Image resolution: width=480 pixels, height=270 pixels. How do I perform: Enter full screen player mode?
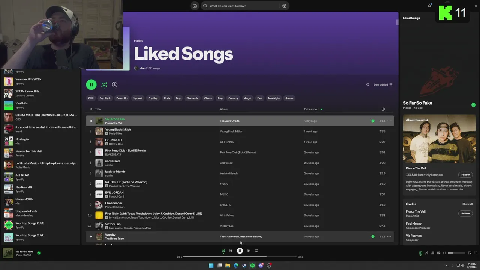coord(475,253)
